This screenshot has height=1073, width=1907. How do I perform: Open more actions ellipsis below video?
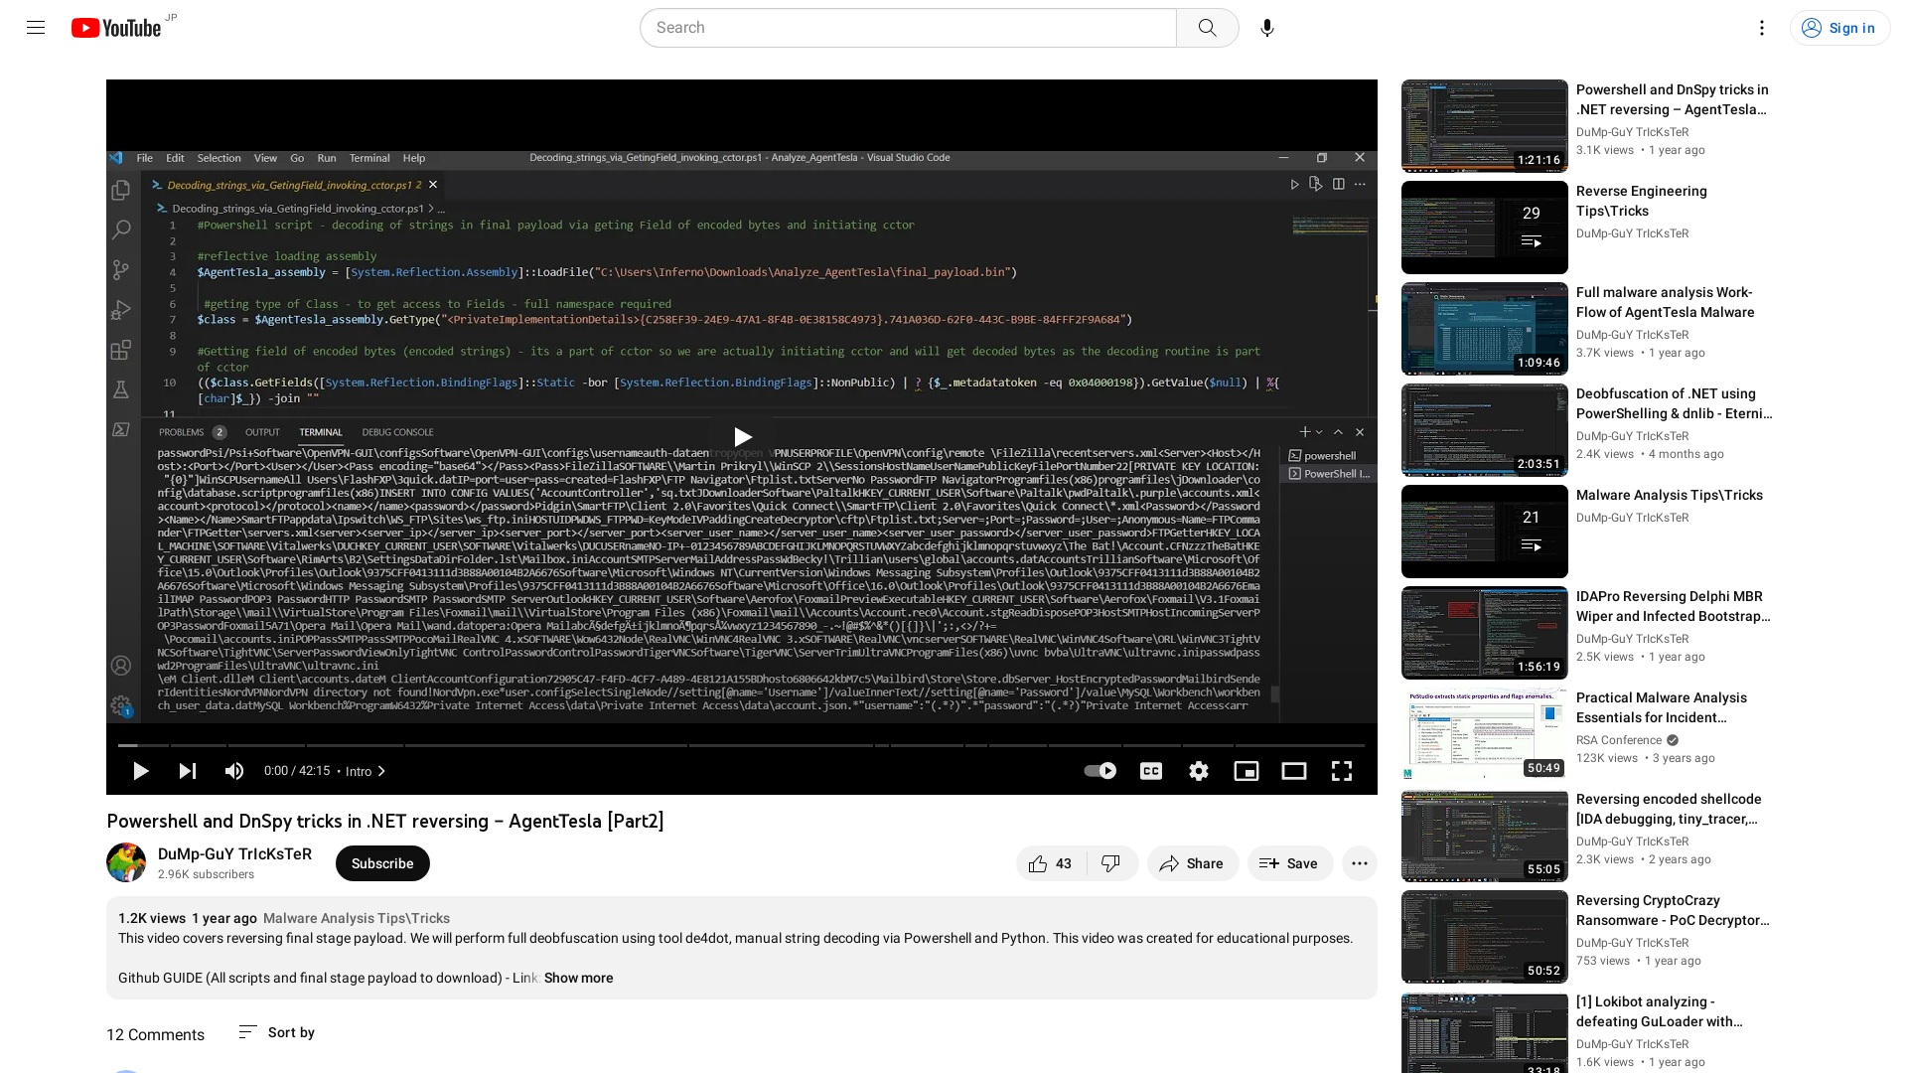(x=1359, y=863)
